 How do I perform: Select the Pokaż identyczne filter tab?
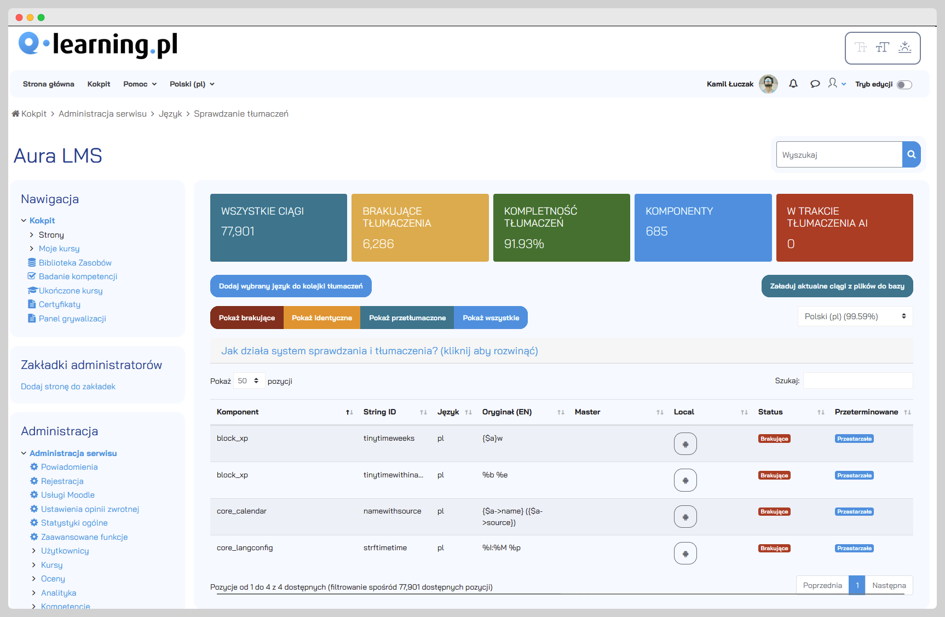[321, 318]
